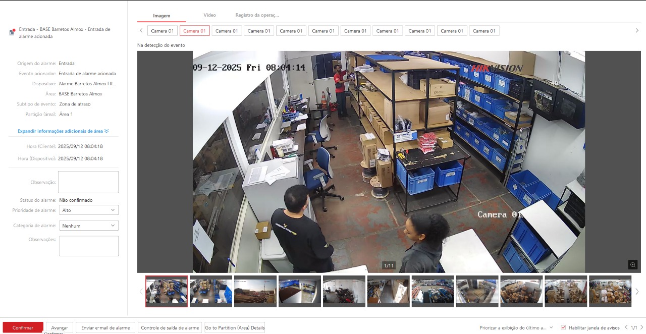The width and height of the screenshot is (646, 334).
Task: Go to previous alarm page arrow
Action: click(x=626, y=327)
